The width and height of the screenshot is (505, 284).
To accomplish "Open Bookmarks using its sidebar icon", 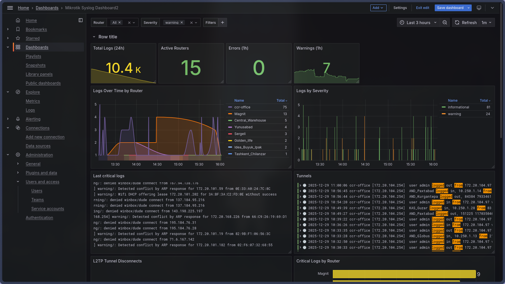I will 18,29.
